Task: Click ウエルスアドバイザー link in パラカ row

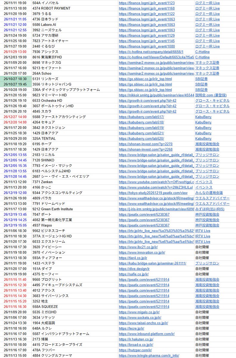Action: pyautogui.click(x=212, y=198)
